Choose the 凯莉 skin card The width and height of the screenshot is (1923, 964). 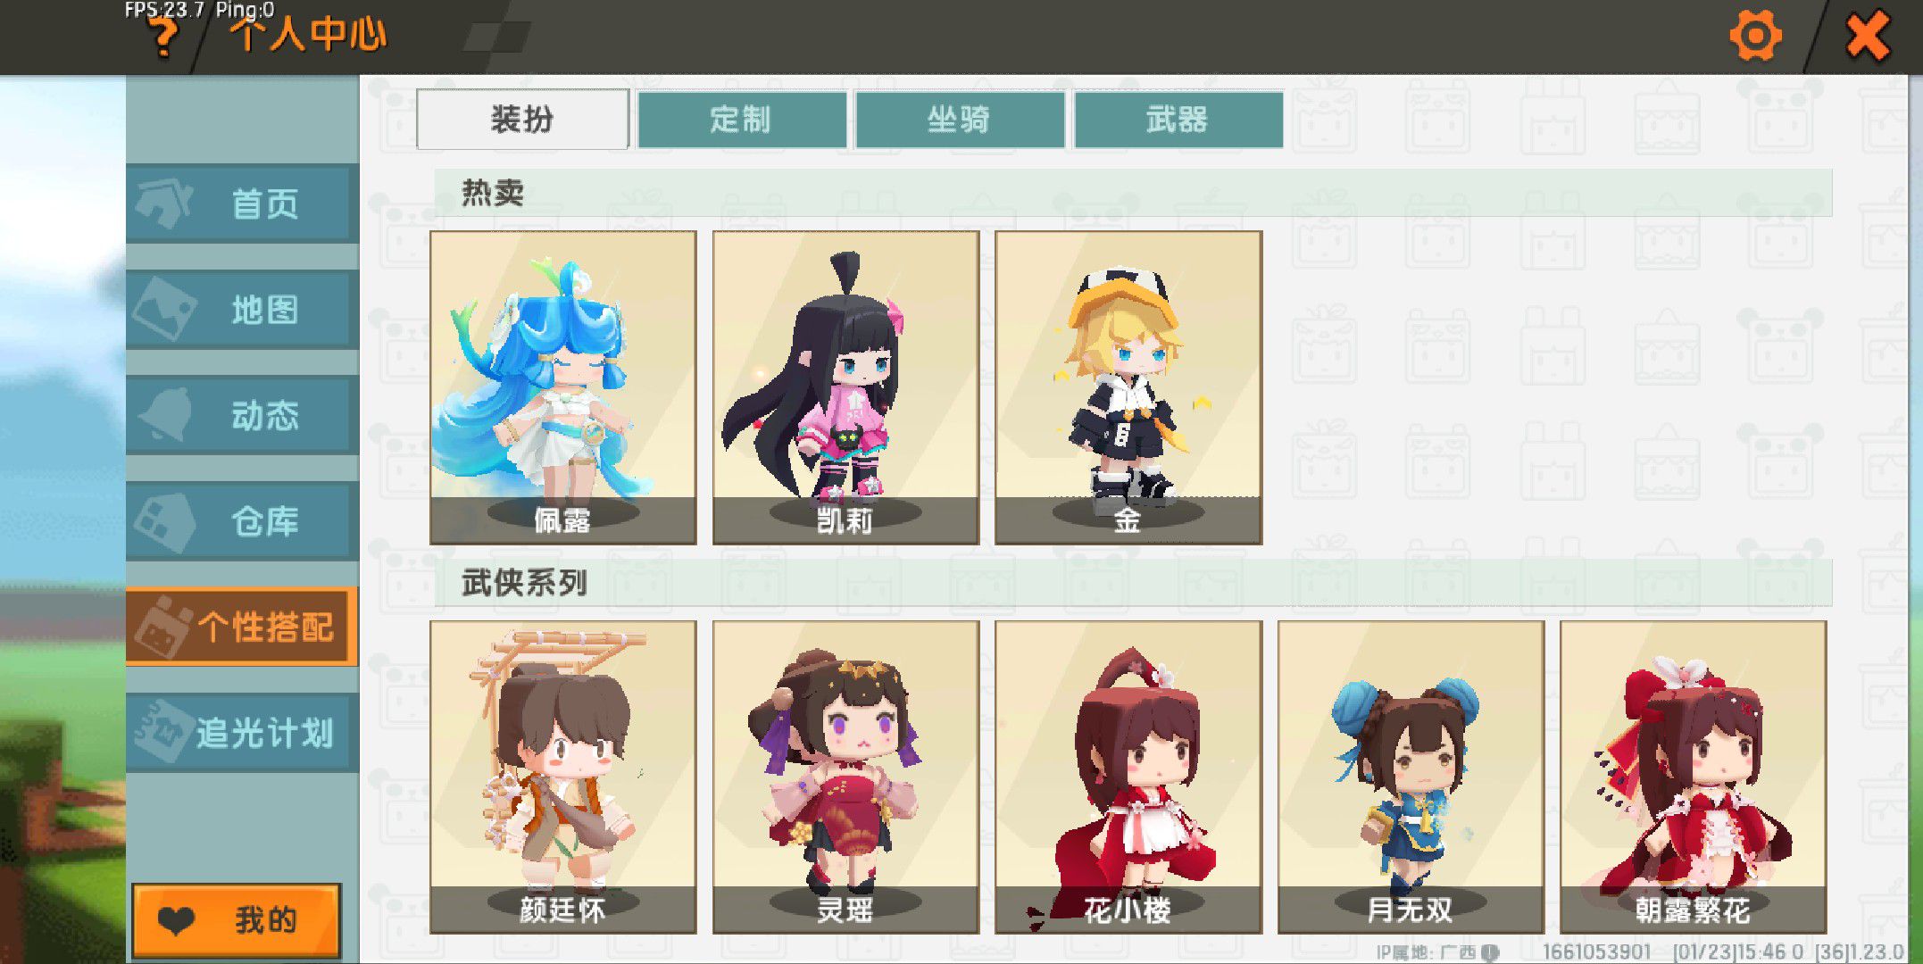[845, 387]
